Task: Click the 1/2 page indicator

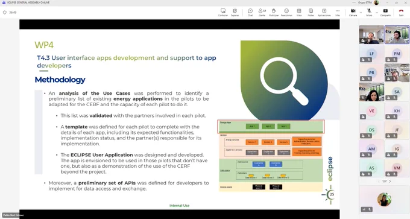Action: pyautogui.click(x=384, y=182)
